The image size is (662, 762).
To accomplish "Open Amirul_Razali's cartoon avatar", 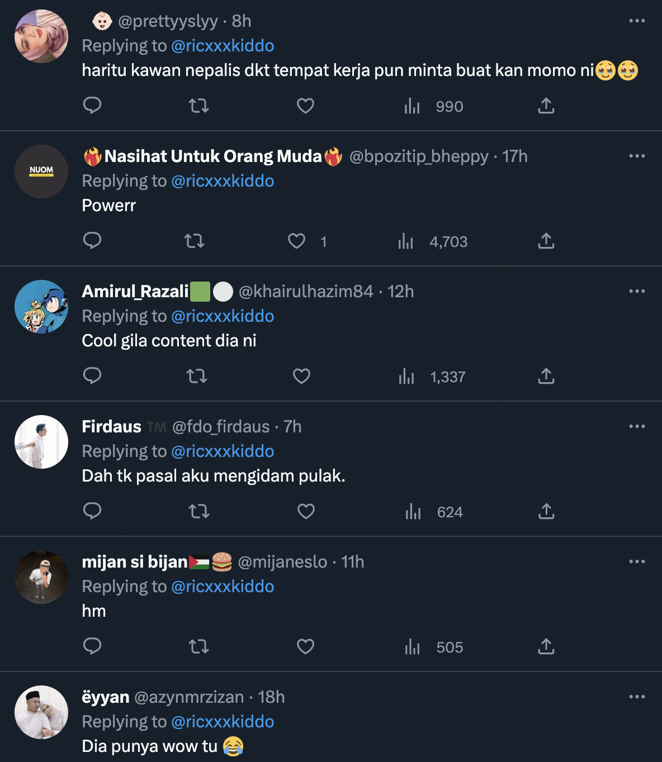I will coord(41,307).
